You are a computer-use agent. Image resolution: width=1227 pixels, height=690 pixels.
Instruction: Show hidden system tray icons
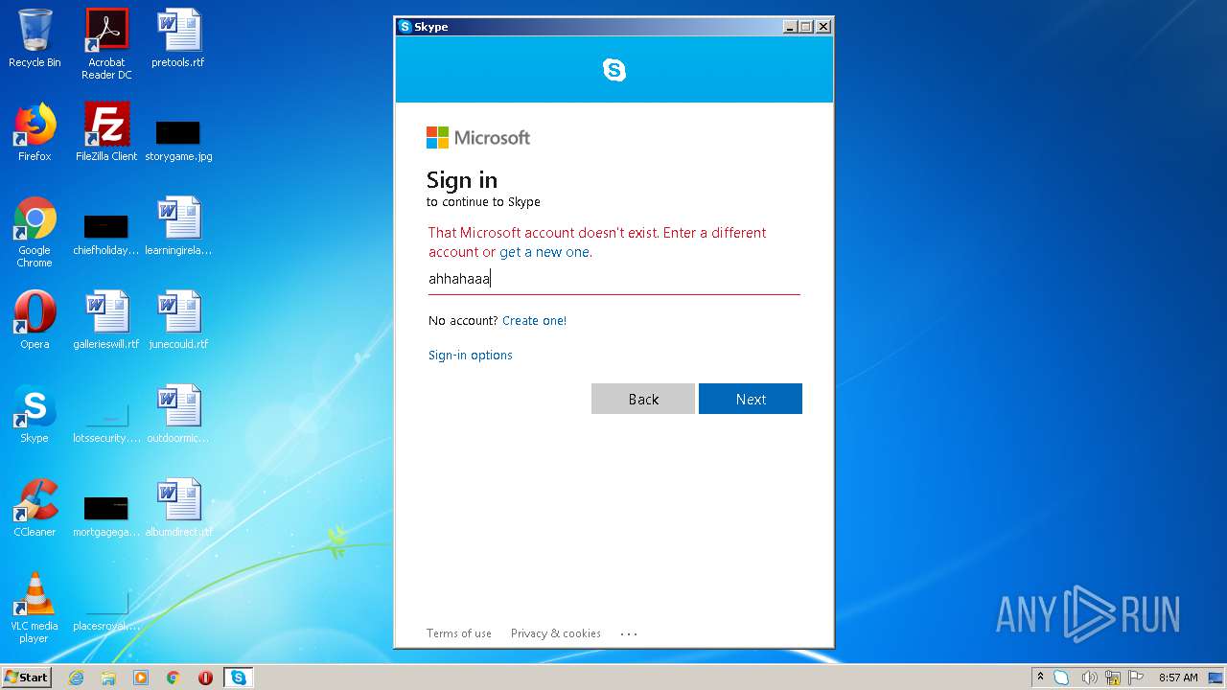[x=1040, y=677]
